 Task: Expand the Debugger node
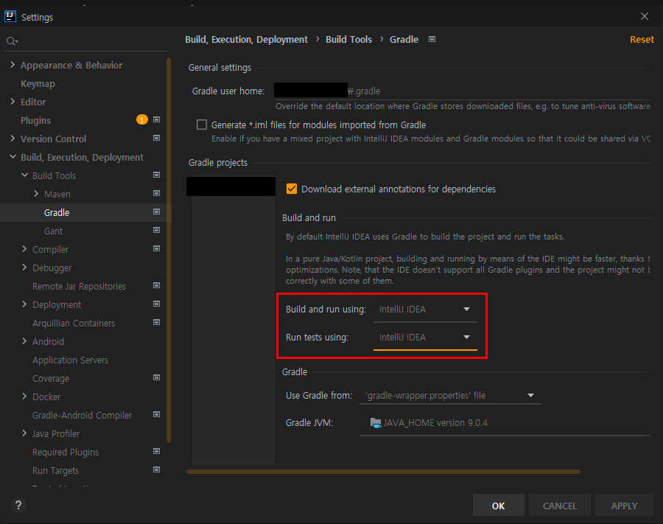[x=24, y=268]
